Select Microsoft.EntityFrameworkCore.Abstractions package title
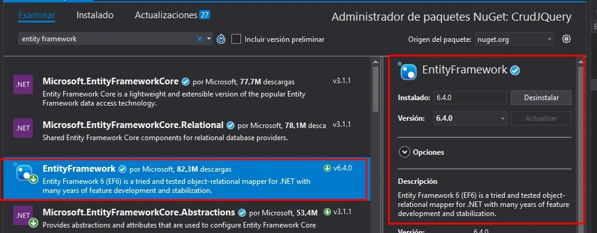 (x=138, y=212)
